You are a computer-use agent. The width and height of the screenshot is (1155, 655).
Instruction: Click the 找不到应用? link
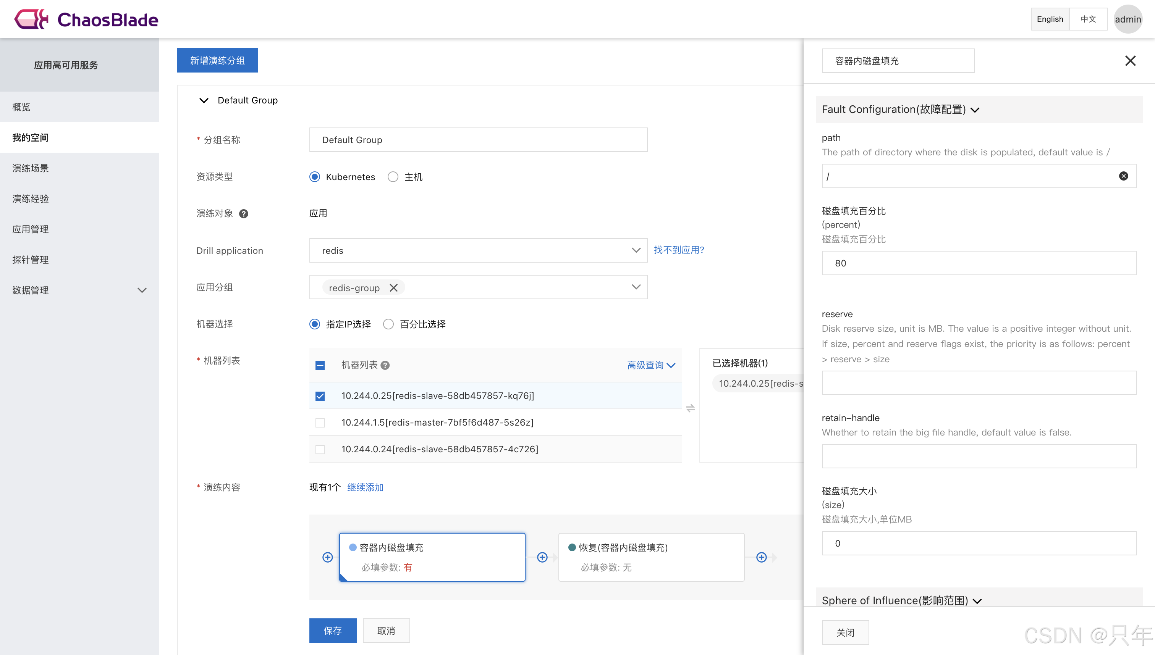pos(679,250)
